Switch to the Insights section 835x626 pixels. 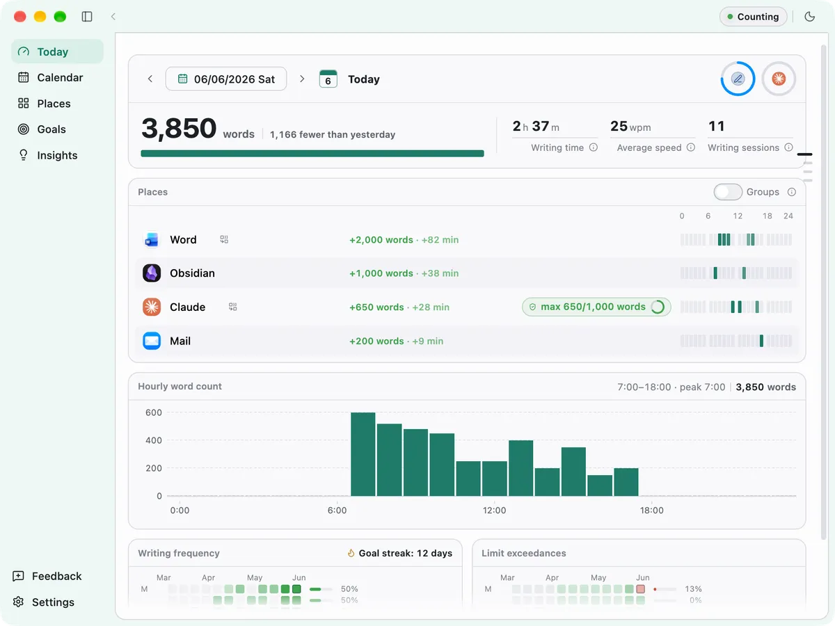tap(57, 155)
